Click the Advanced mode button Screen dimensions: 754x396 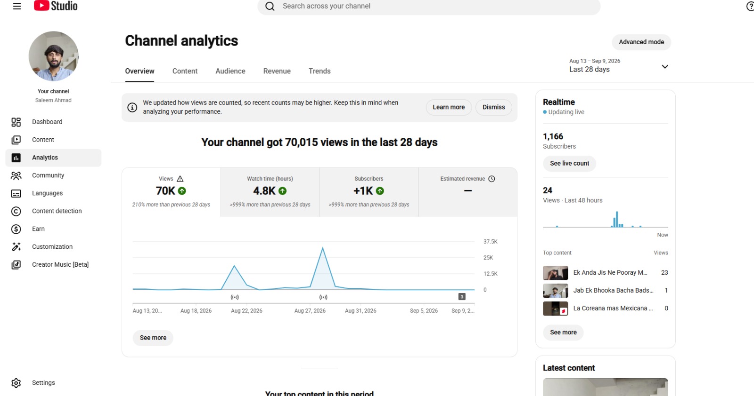point(641,42)
